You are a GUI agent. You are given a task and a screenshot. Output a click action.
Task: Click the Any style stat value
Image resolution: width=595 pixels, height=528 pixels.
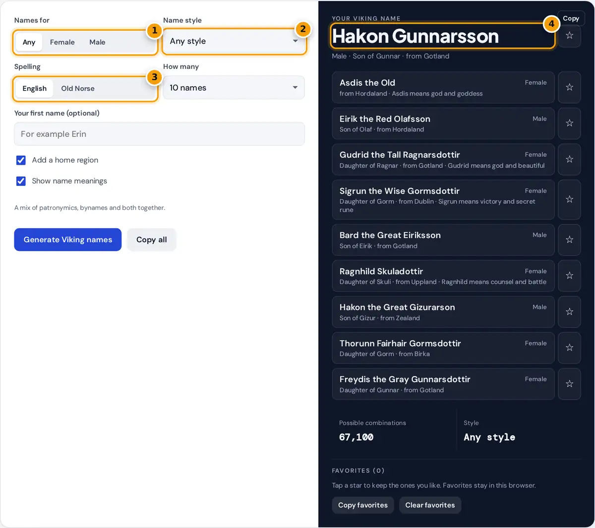click(x=489, y=437)
